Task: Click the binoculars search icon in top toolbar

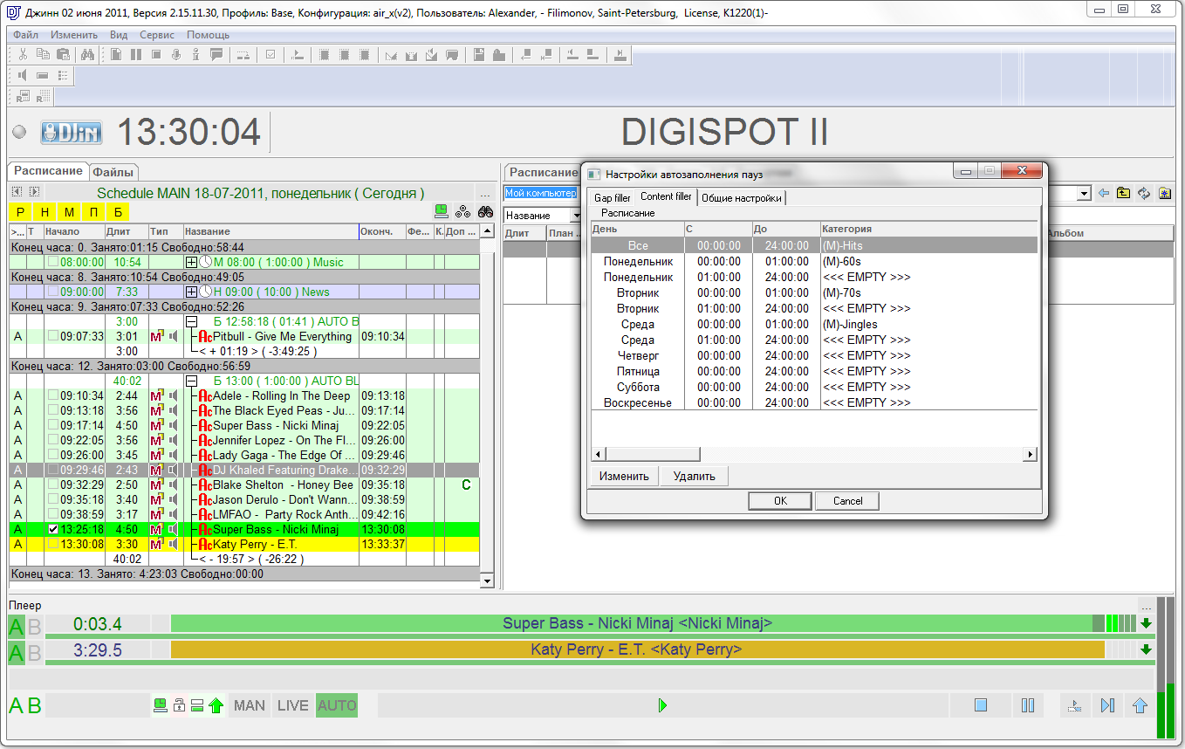Action: pos(87,54)
